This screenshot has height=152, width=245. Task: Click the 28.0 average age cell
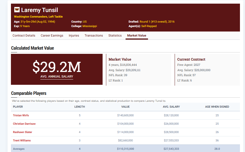217,149
